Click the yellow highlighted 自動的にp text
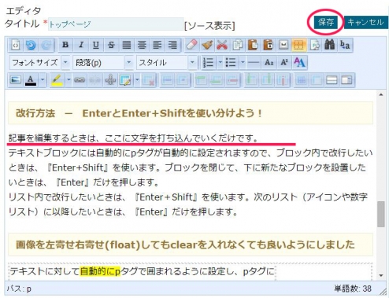This screenshot has height=298, width=389. pos(100,271)
